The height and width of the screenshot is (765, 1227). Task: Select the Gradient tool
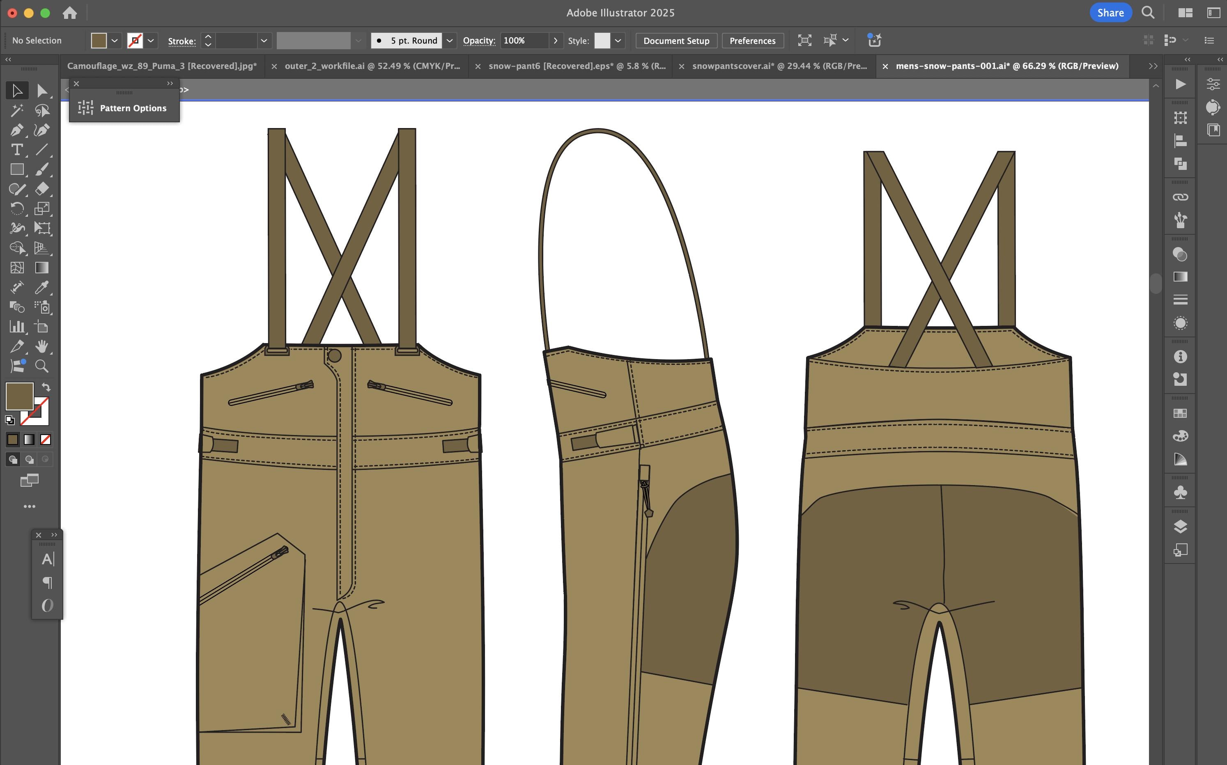[42, 268]
